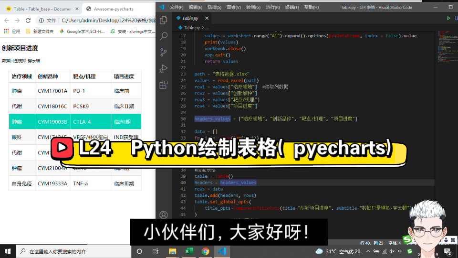Open the Extensions view

(x=164, y=85)
